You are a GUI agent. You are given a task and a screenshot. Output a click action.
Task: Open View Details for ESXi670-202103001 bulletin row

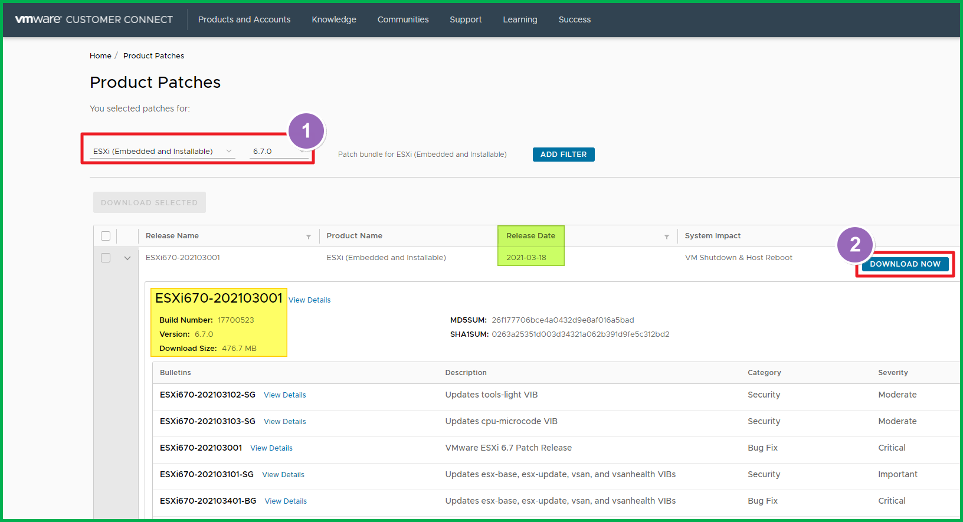(x=271, y=448)
